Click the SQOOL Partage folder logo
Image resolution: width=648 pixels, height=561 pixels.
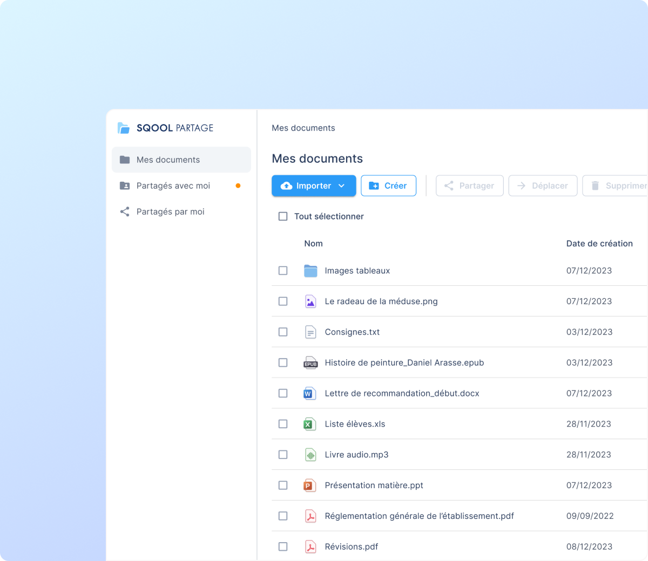124,128
